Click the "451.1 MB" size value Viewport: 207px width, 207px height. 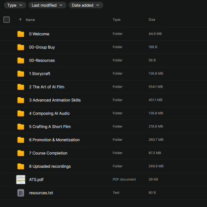coord(155,100)
